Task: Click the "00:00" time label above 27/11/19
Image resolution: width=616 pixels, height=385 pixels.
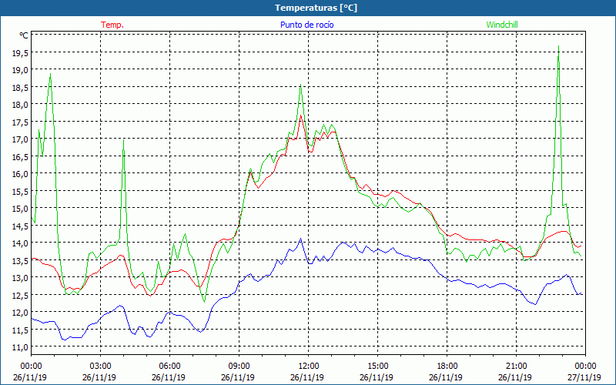Action: 585,367
